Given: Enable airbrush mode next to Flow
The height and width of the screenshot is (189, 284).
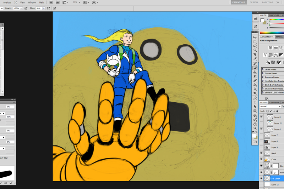Looking at the screenshot, I should pos(48,8).
